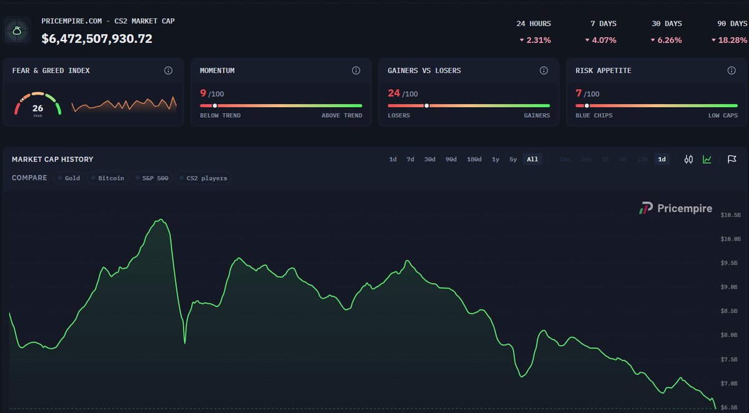The width and height of the screenshot is (749, 413).
Task: Click the PRICEMPIRE.COM - CS2 MARKET CAP title
Action: [x=108, y=21]
